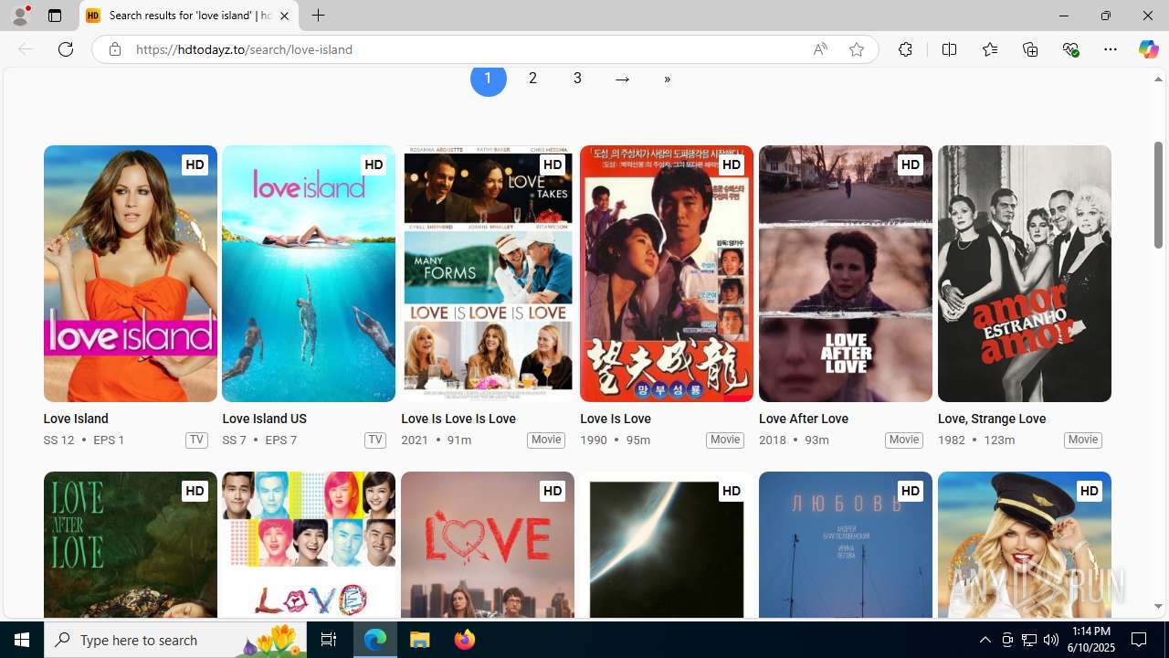Open the Love Is Love 1990 poster
The width and height of the screenshot is (1169, 658).
pyautogui.click(x=667, y=273)
